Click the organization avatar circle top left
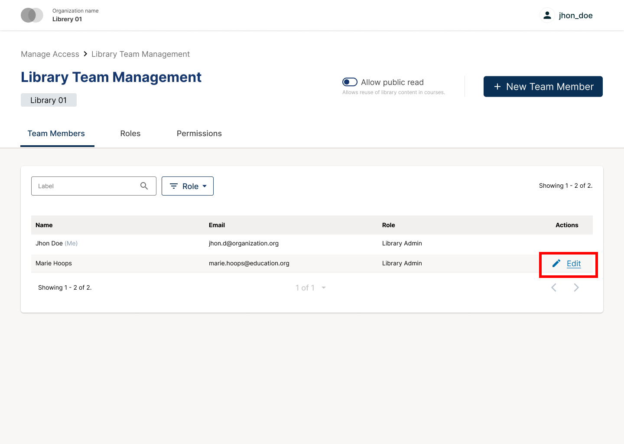The height and width of the screenshot is (444, 624). click(32, 15)
